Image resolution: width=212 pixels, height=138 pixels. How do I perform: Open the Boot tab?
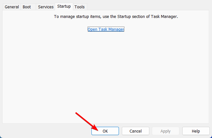[x=27, y=7]
